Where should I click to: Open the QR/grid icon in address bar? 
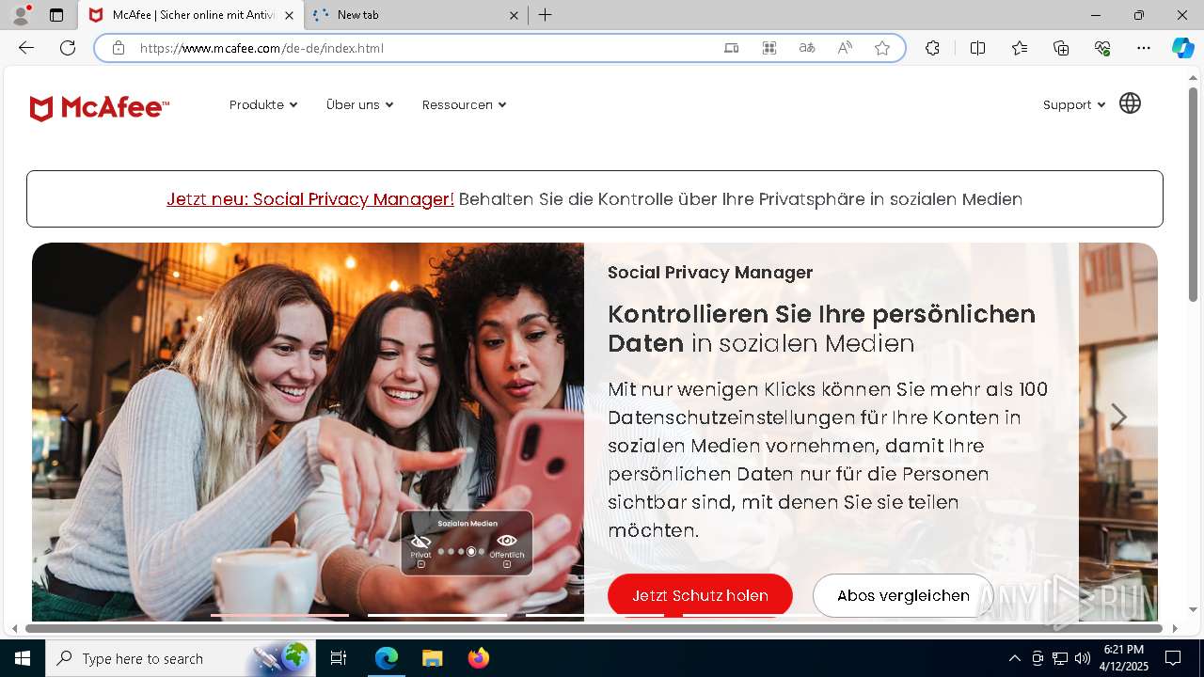[x=769, y=48]
